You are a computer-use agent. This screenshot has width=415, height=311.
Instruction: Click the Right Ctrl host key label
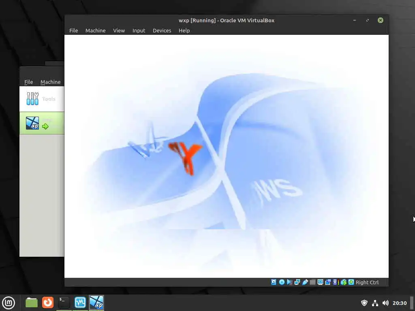367,282
